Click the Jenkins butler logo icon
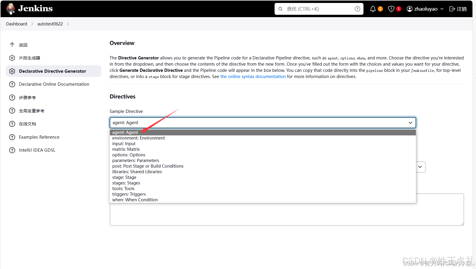Image resolution: width=476 pixels, height=269 pixels. point(11,9)
